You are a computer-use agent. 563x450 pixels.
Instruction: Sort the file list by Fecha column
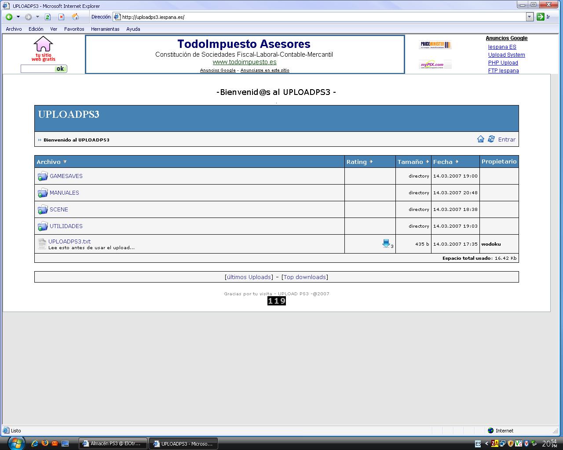446,162
